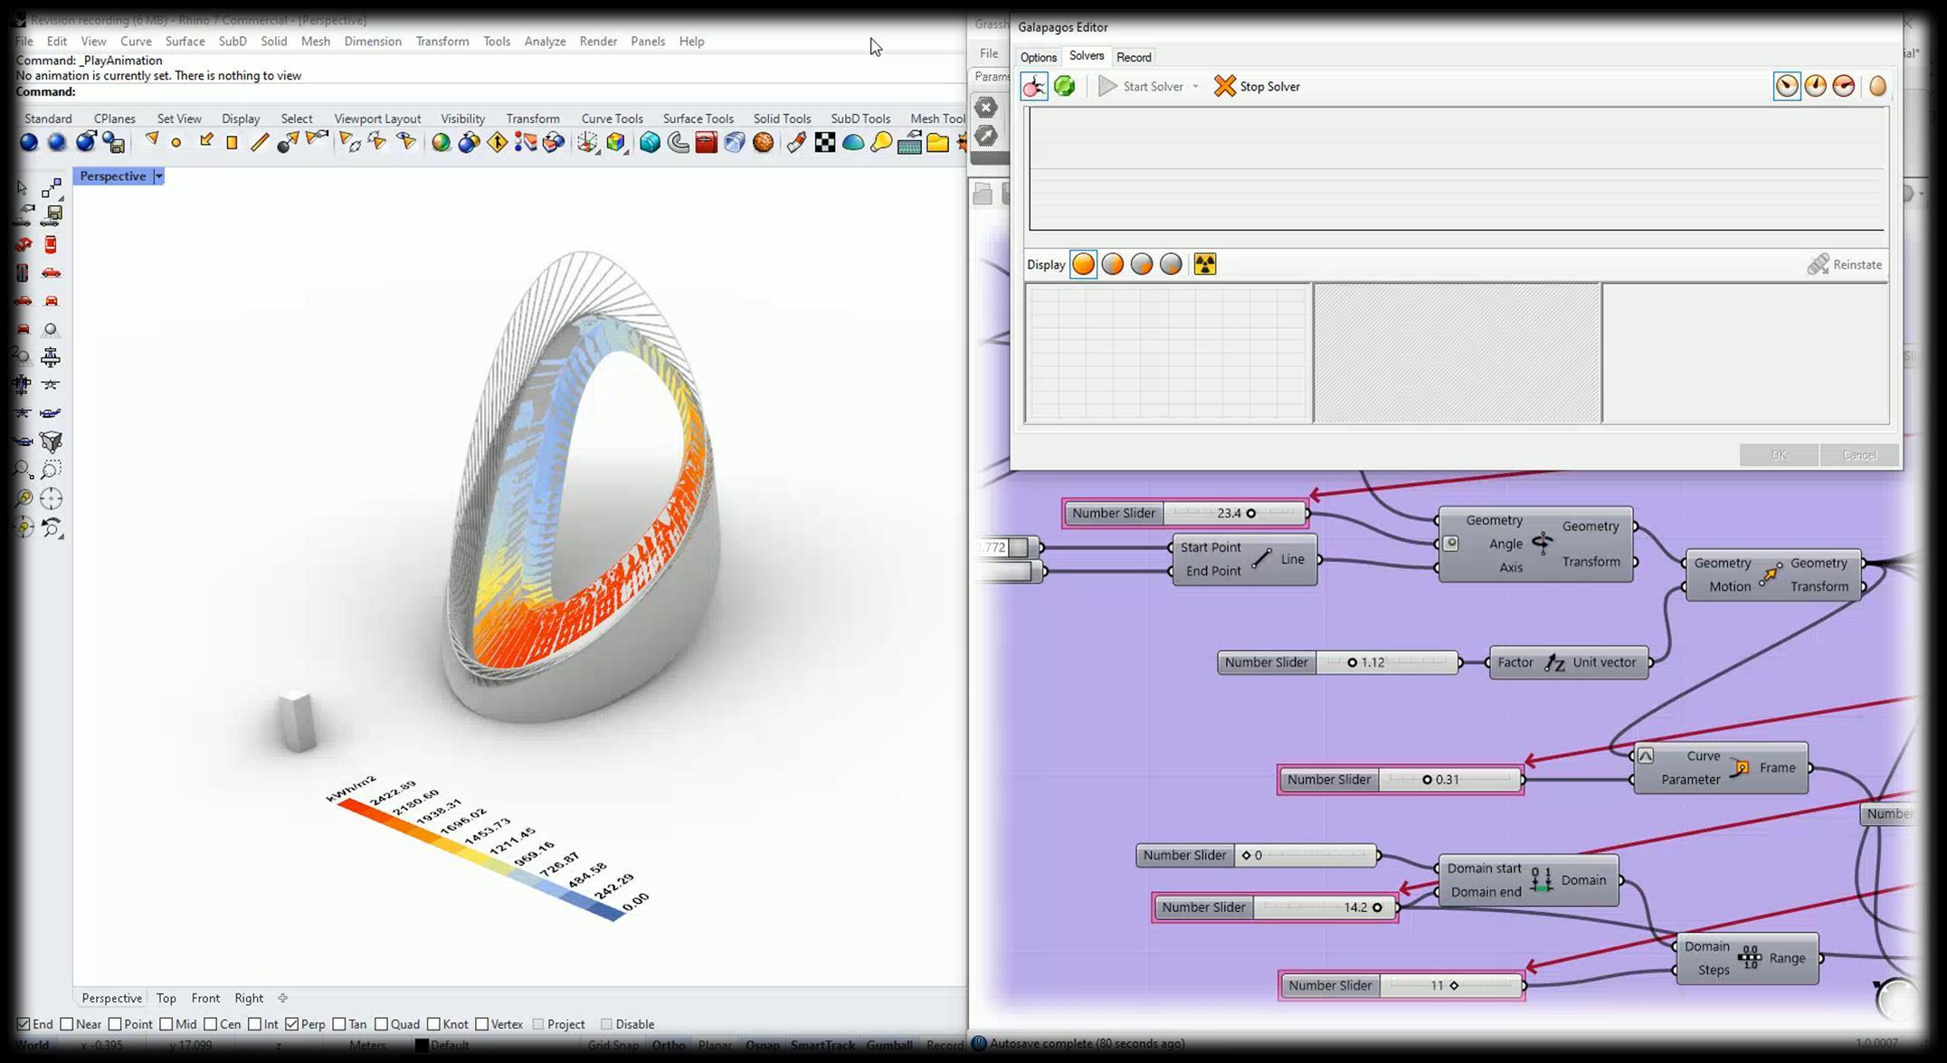
Task: Expand the Curve input arrow on Frame component
Action: (x=1646, y=755)
